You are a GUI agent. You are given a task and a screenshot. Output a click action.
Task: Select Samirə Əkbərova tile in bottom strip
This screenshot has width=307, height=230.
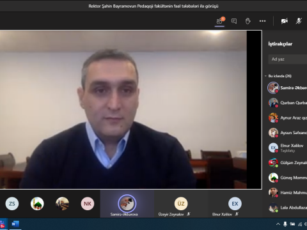pos(127,204)
